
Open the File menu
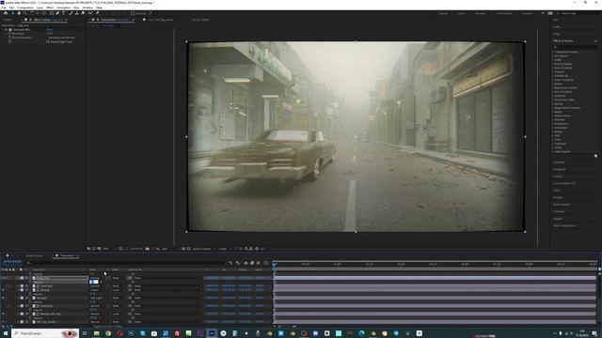point(4,8)
